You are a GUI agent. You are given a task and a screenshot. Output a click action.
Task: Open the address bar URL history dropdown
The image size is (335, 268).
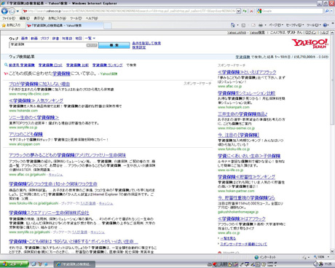238,11
